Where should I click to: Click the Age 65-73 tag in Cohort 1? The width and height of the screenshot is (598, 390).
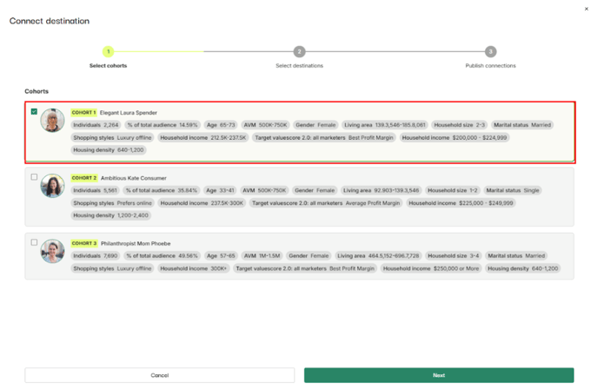click(x=221, y=125)
